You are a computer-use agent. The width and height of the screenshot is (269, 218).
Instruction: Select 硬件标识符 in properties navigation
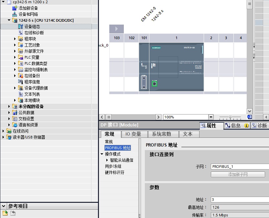[x=114, y=172]
